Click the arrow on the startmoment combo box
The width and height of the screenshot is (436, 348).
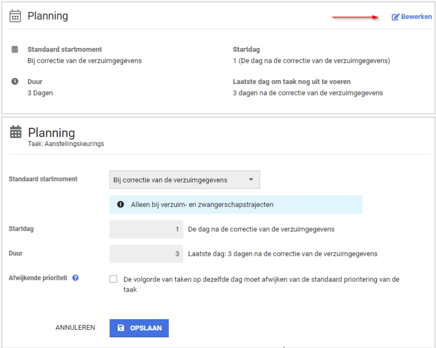251,180
